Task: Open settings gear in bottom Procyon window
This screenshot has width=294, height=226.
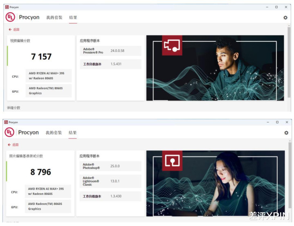Action: (286, 133)
